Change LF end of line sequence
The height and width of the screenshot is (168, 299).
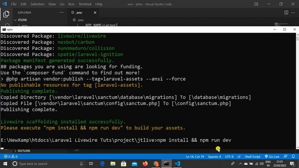click(x=239, y=157)
